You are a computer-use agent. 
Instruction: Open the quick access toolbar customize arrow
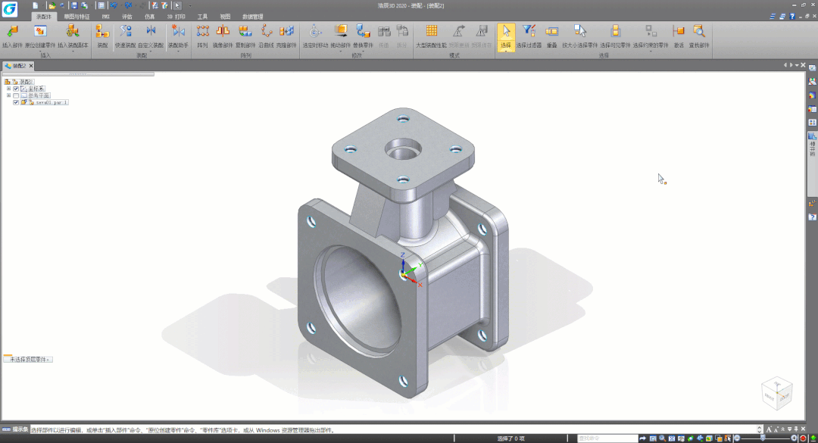190,6
